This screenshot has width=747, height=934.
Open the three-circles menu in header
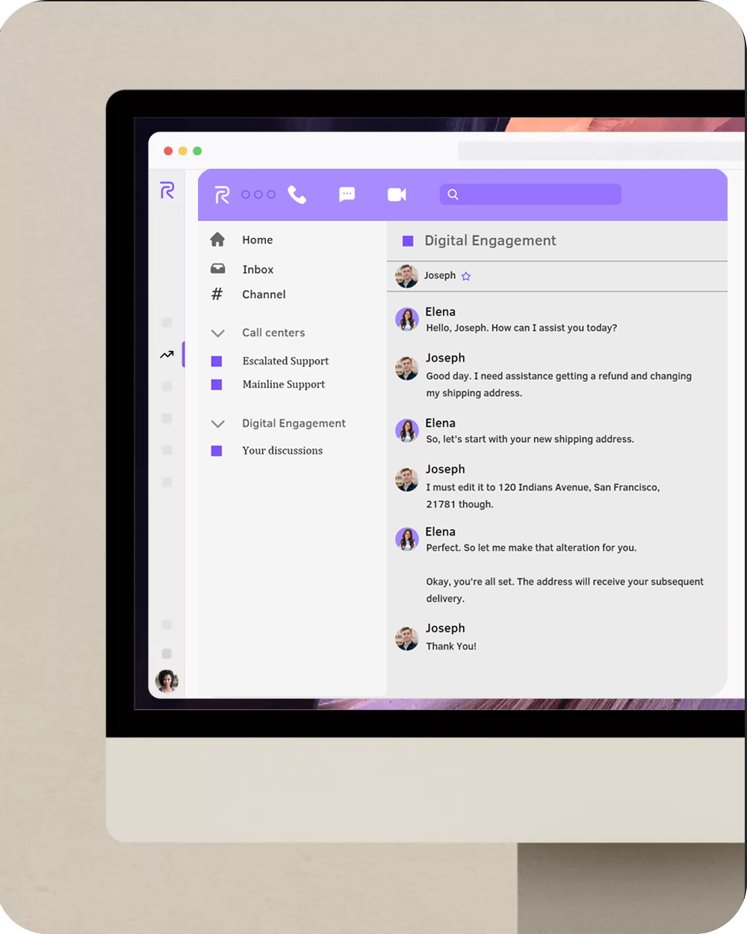258,195
